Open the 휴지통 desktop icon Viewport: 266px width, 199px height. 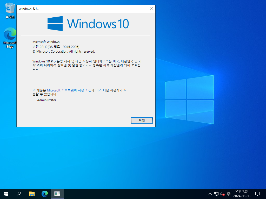click(10, 11)
